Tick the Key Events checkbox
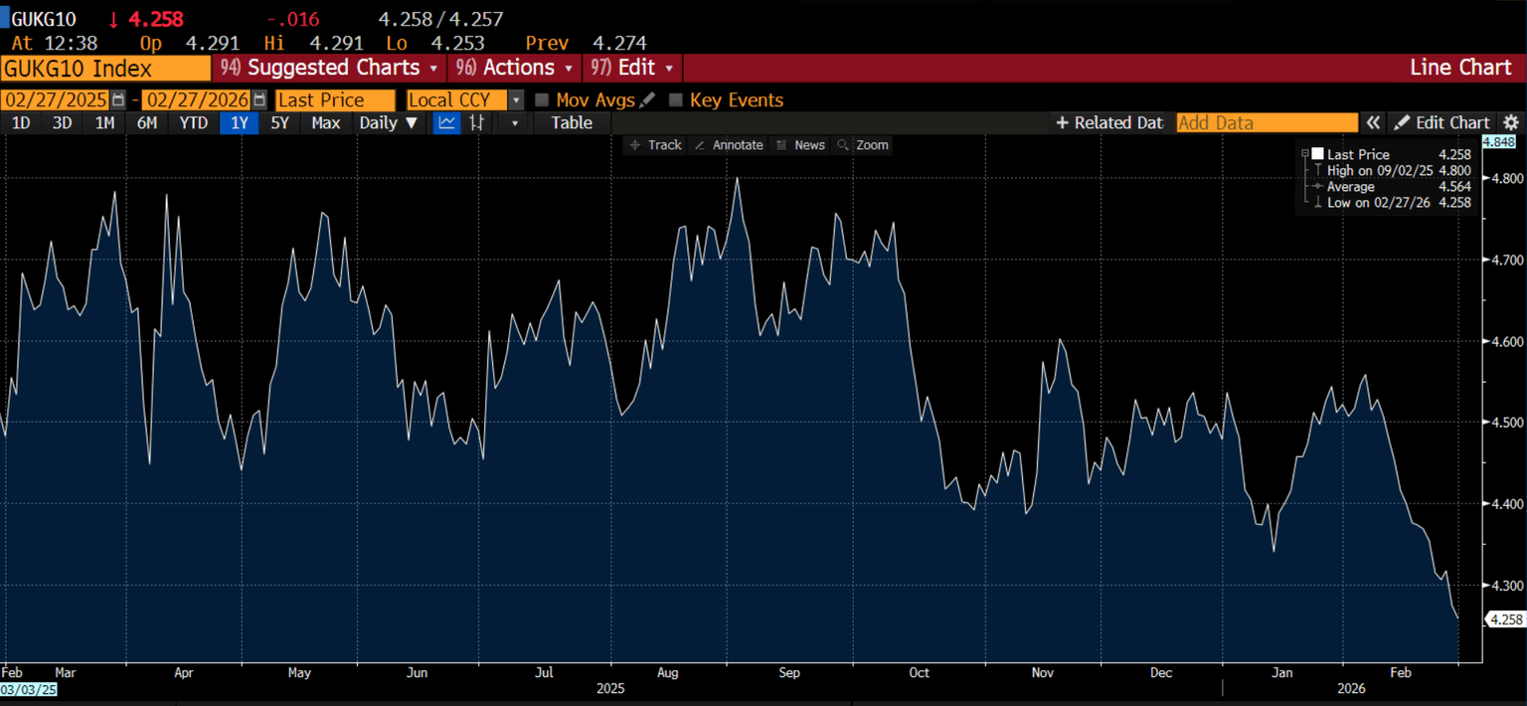The height and width of the screenshot is (706, 1527). coord(676,100)
